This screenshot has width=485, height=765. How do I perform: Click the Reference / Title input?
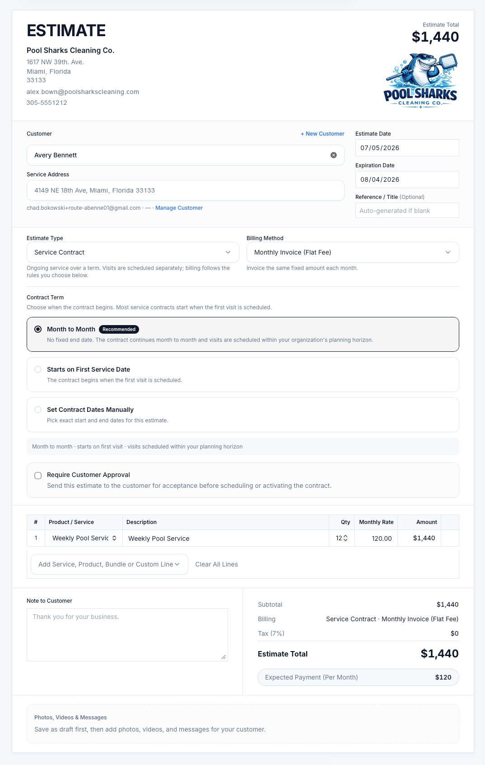click(407, 211)
